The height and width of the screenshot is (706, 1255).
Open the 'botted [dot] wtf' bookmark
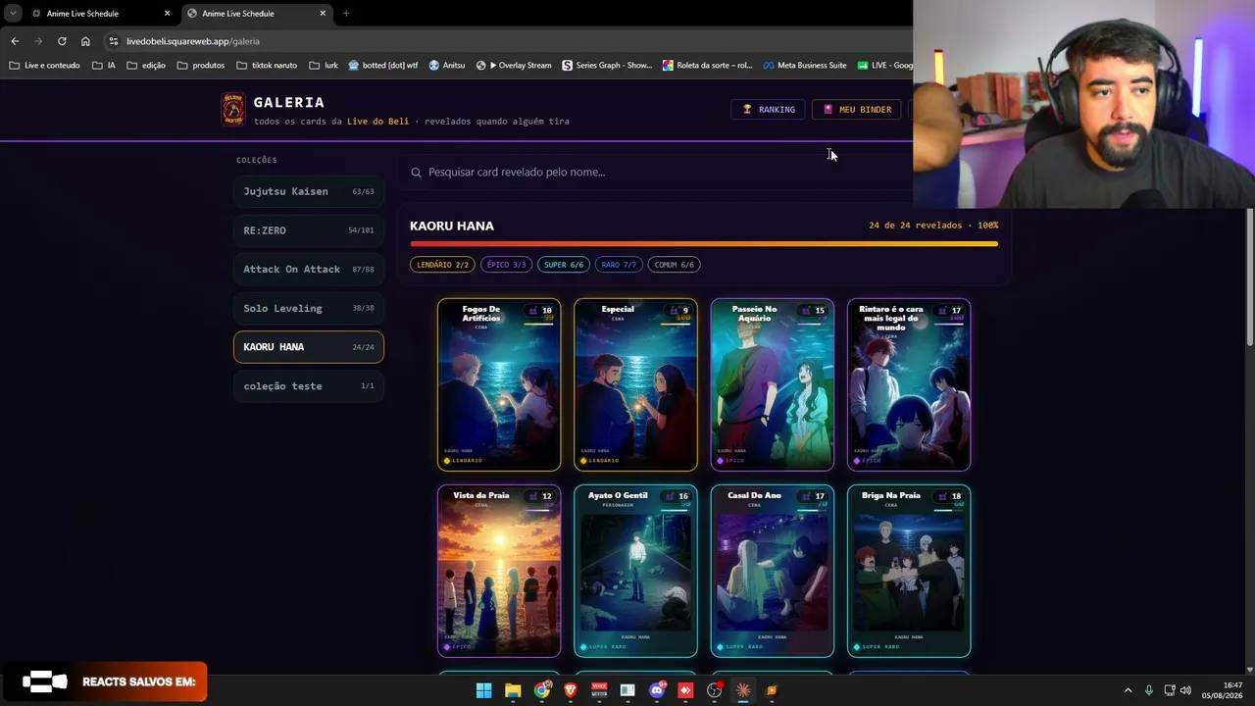pos(382,66)
